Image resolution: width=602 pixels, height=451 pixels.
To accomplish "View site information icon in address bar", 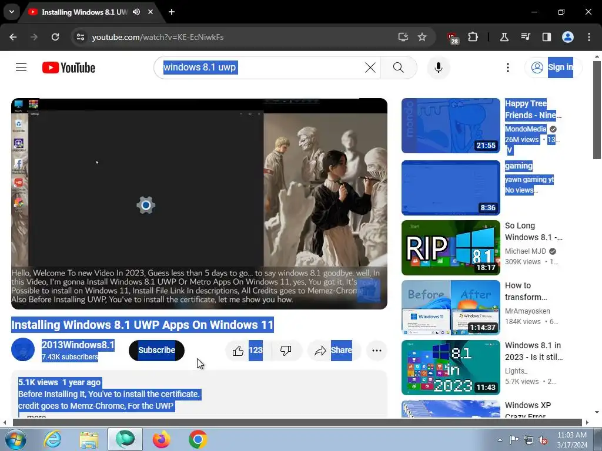I will click(80, 37).
